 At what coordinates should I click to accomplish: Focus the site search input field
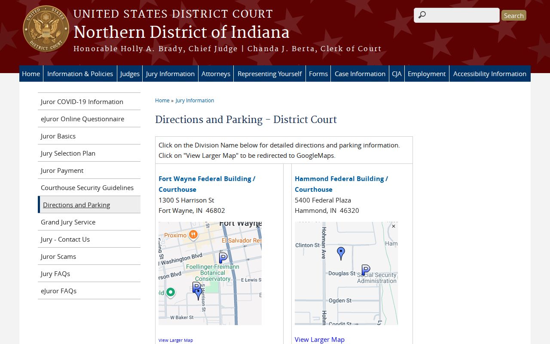click(457, 15)
